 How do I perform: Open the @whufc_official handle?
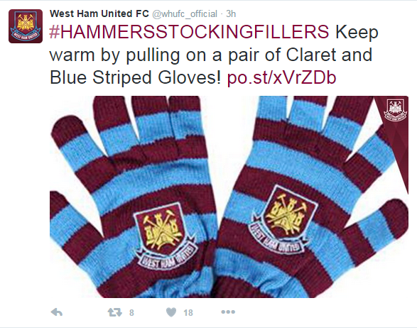(185, 13)
